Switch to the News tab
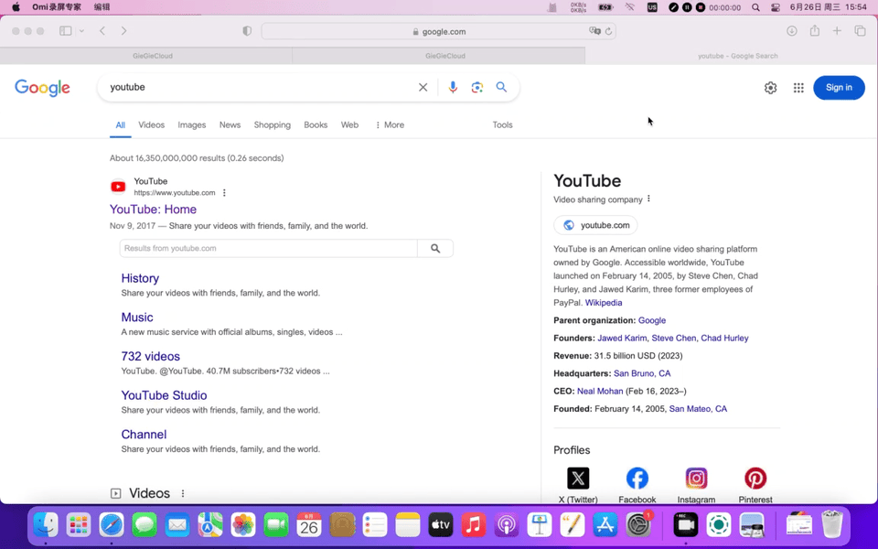 [230, 125]
